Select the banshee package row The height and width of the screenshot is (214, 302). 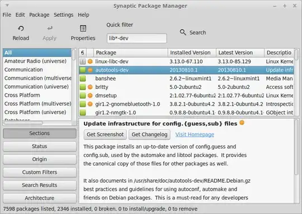(186, 79)
